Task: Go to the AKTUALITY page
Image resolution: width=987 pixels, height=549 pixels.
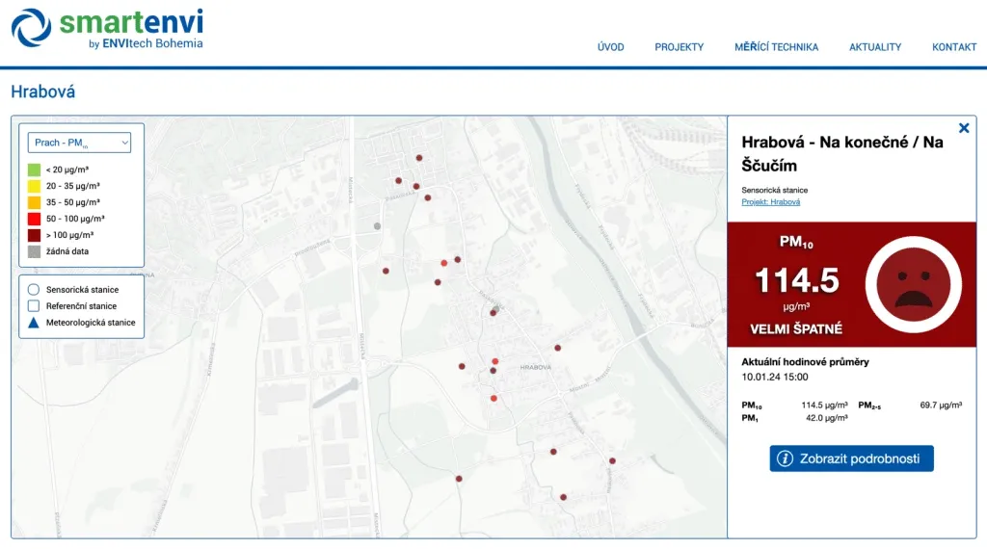Action: (874, 47)
